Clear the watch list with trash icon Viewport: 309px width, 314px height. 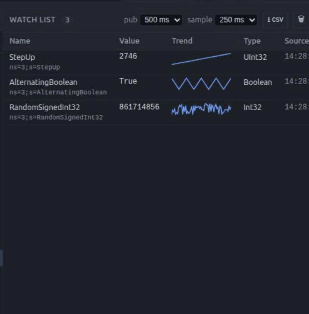[301, 20]
